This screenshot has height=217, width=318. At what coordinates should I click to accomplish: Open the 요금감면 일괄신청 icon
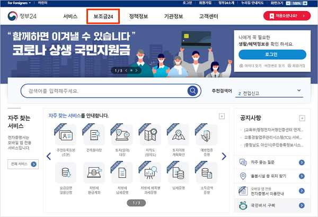(66, 173)
